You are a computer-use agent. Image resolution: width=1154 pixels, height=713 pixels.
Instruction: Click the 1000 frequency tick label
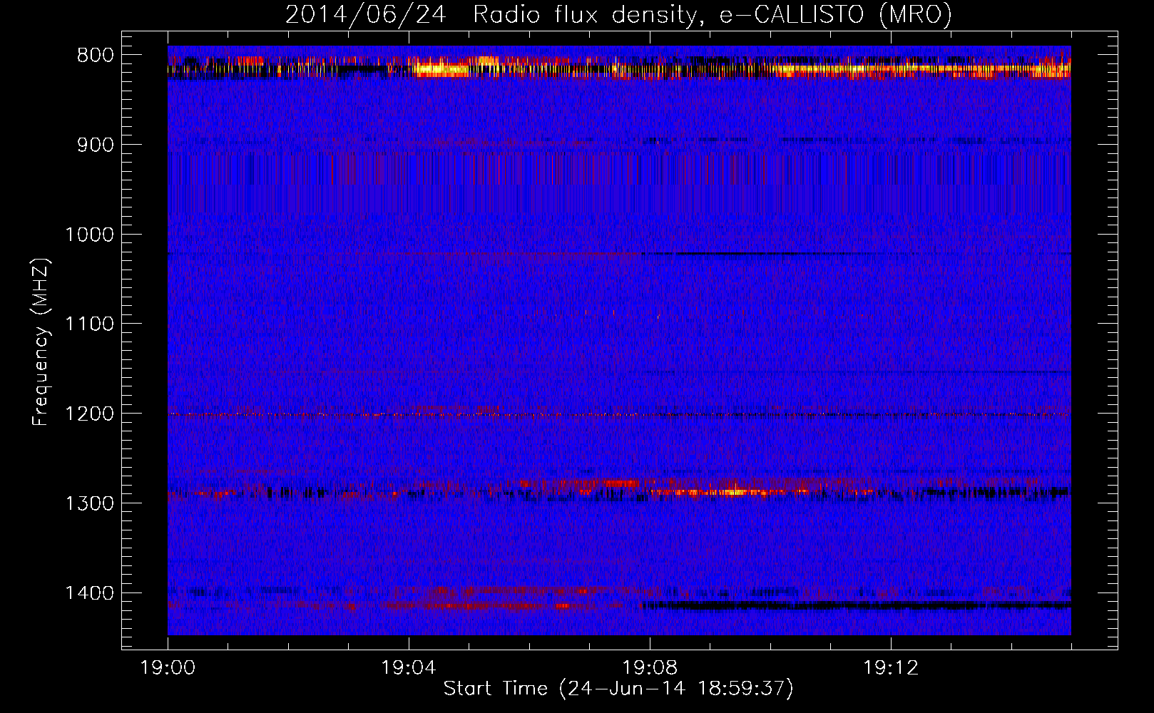pyautogui.click(x=90, y=235)
